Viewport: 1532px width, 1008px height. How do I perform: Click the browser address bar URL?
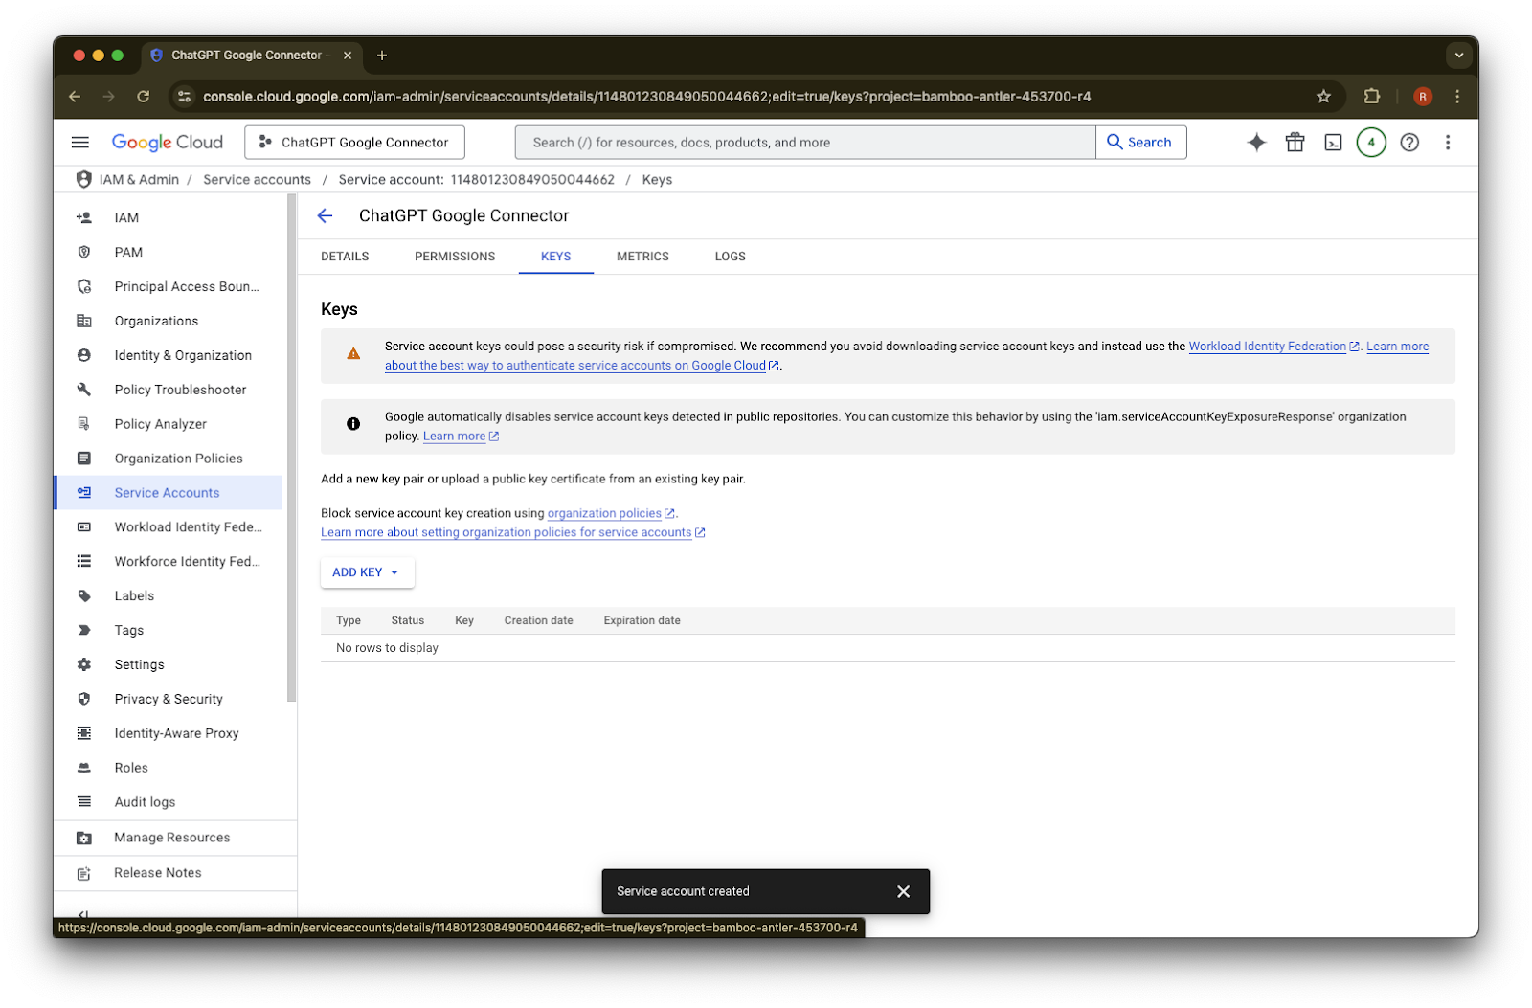(x=647, y=97)
